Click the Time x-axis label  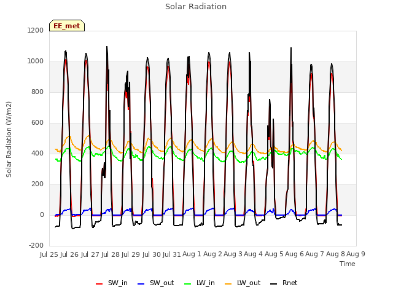click(348, 264)
